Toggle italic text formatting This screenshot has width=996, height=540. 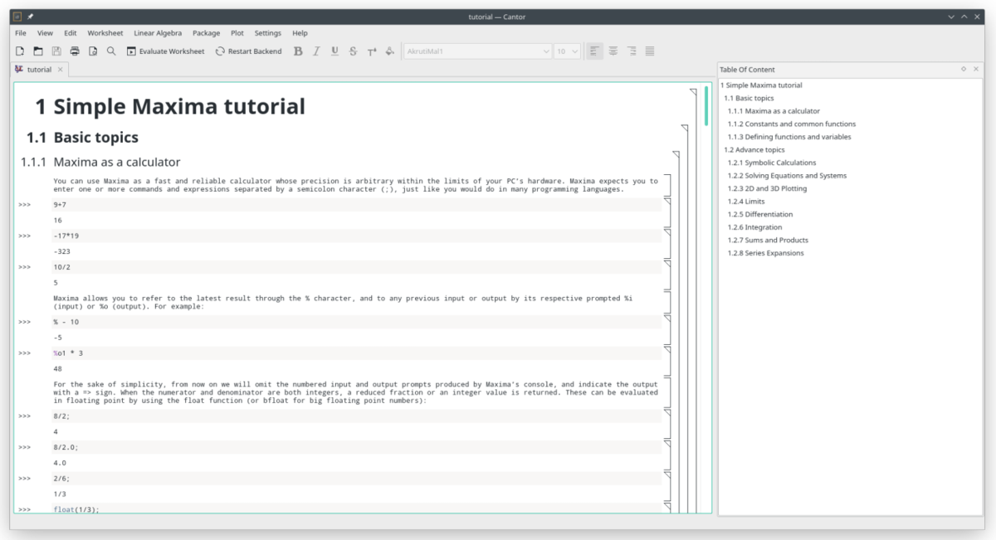pos(316,51)
